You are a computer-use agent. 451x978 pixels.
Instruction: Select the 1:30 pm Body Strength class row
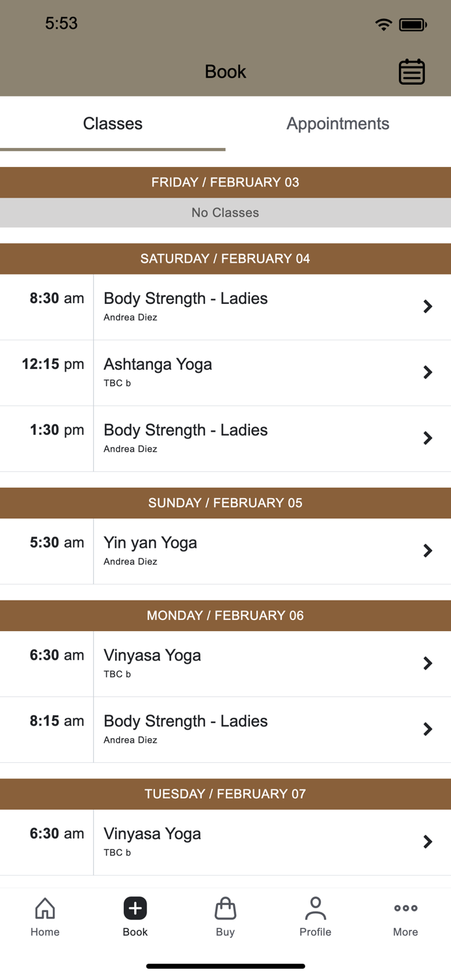point(225,438)
